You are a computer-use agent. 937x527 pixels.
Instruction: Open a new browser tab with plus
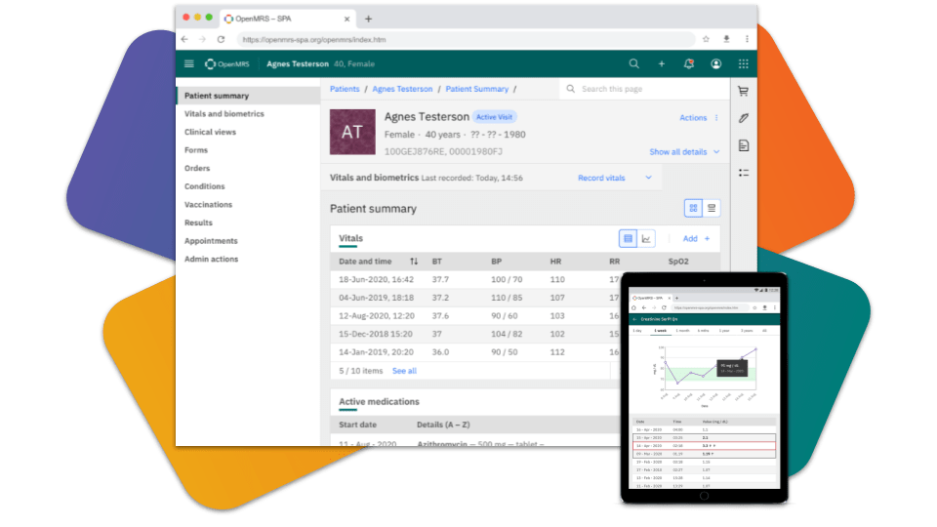click(368, 20)
